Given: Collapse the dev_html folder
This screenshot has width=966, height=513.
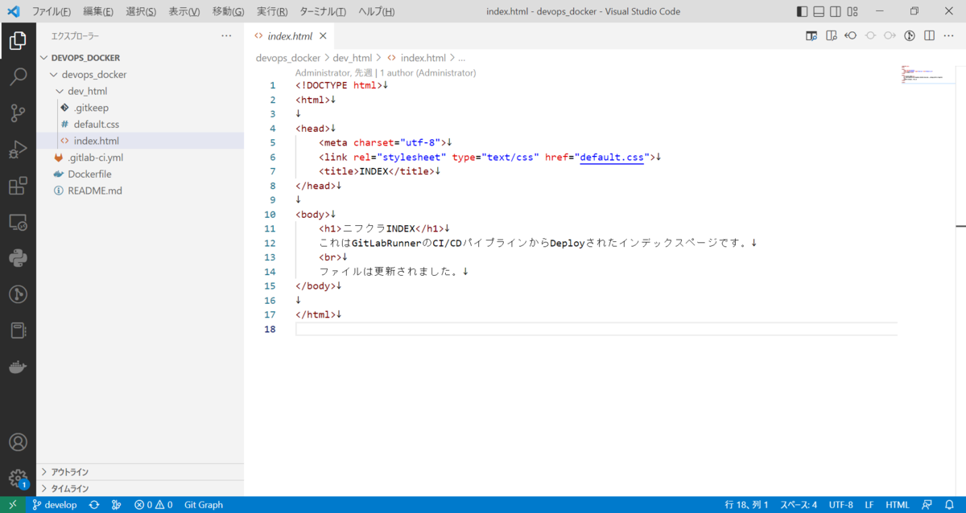Looking at the screenshot, I should coord(60,91).
